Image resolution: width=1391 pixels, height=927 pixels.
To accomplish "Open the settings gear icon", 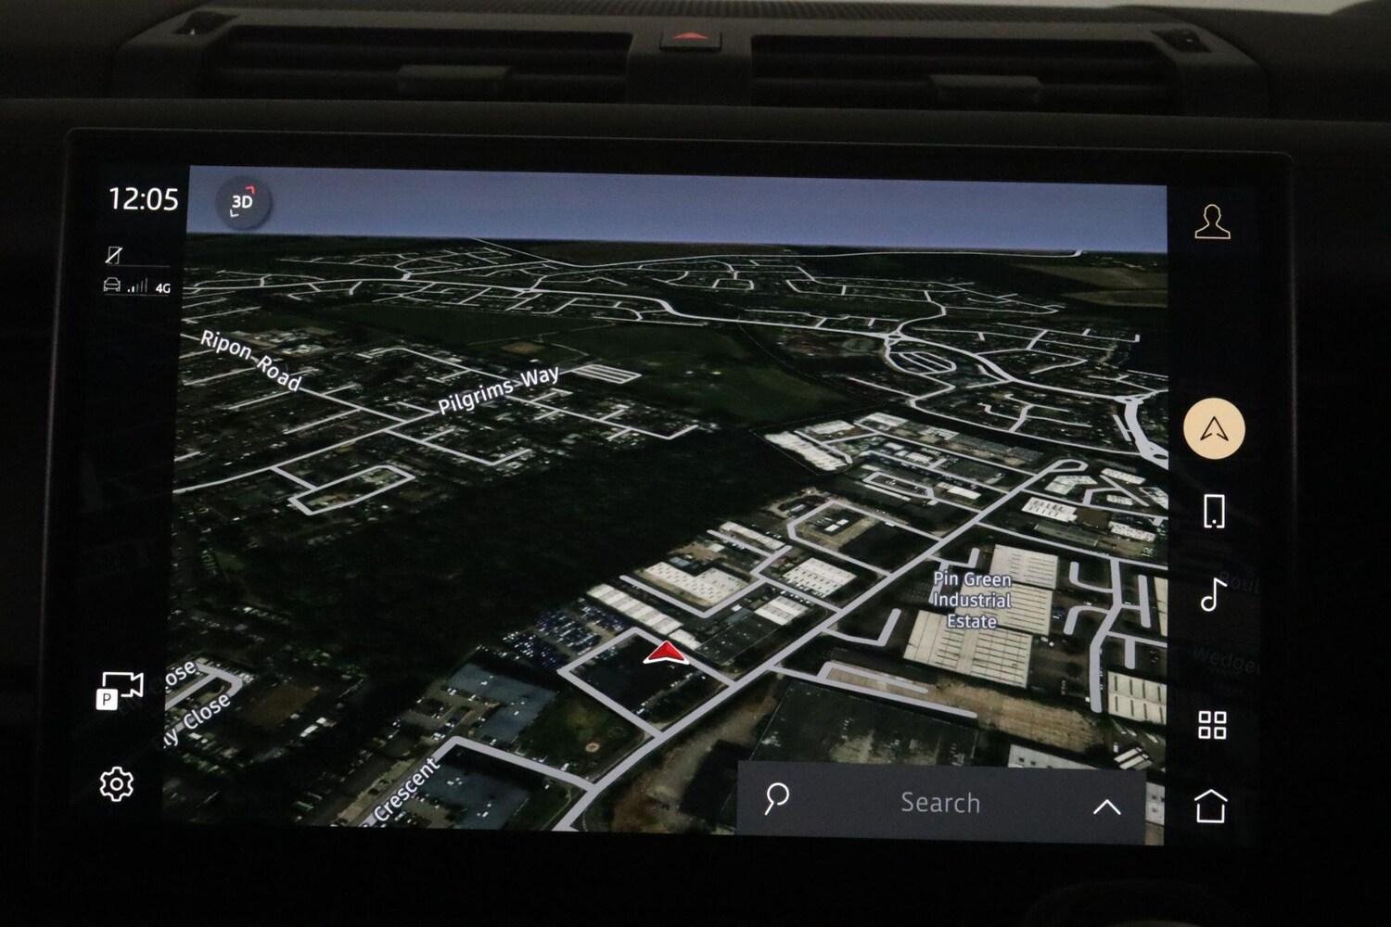I will (116, 784).
